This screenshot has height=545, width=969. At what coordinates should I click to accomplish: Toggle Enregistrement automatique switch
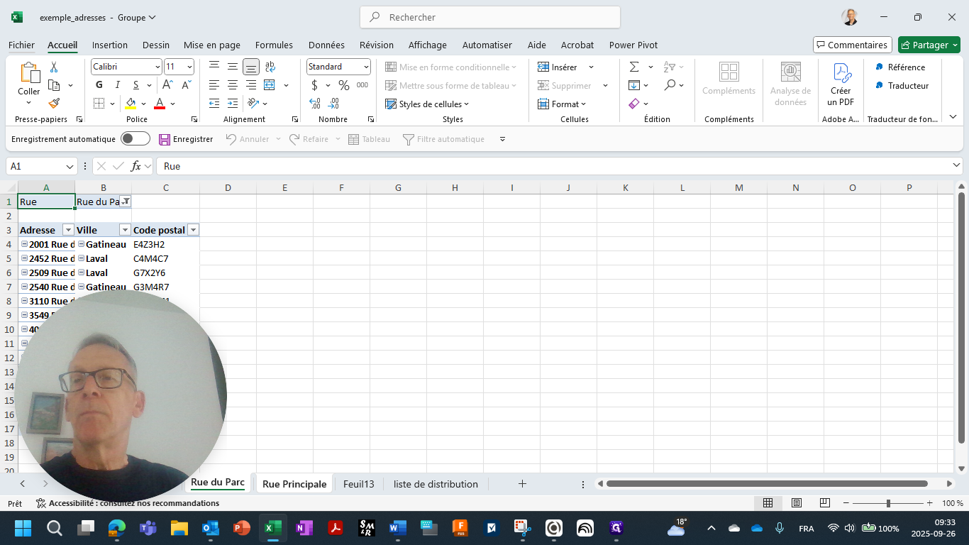point(135,139)
